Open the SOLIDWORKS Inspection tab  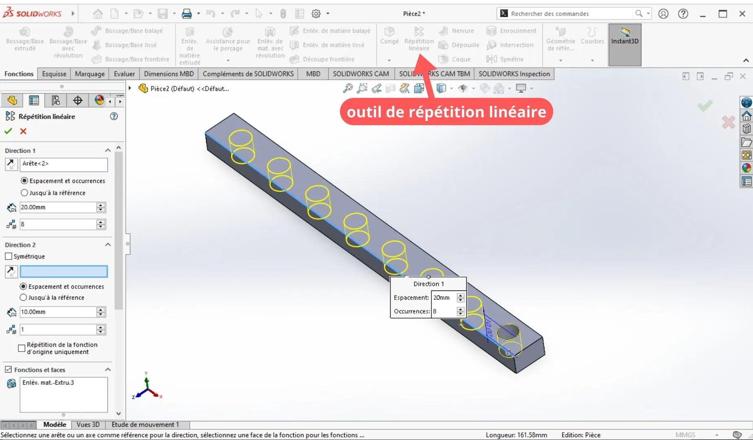tap(514, 74)
